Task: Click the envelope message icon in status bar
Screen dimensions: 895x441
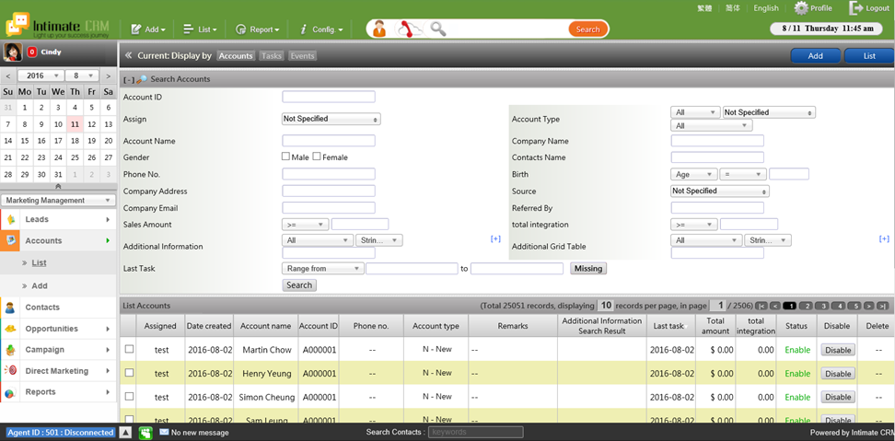Action: 164,433
